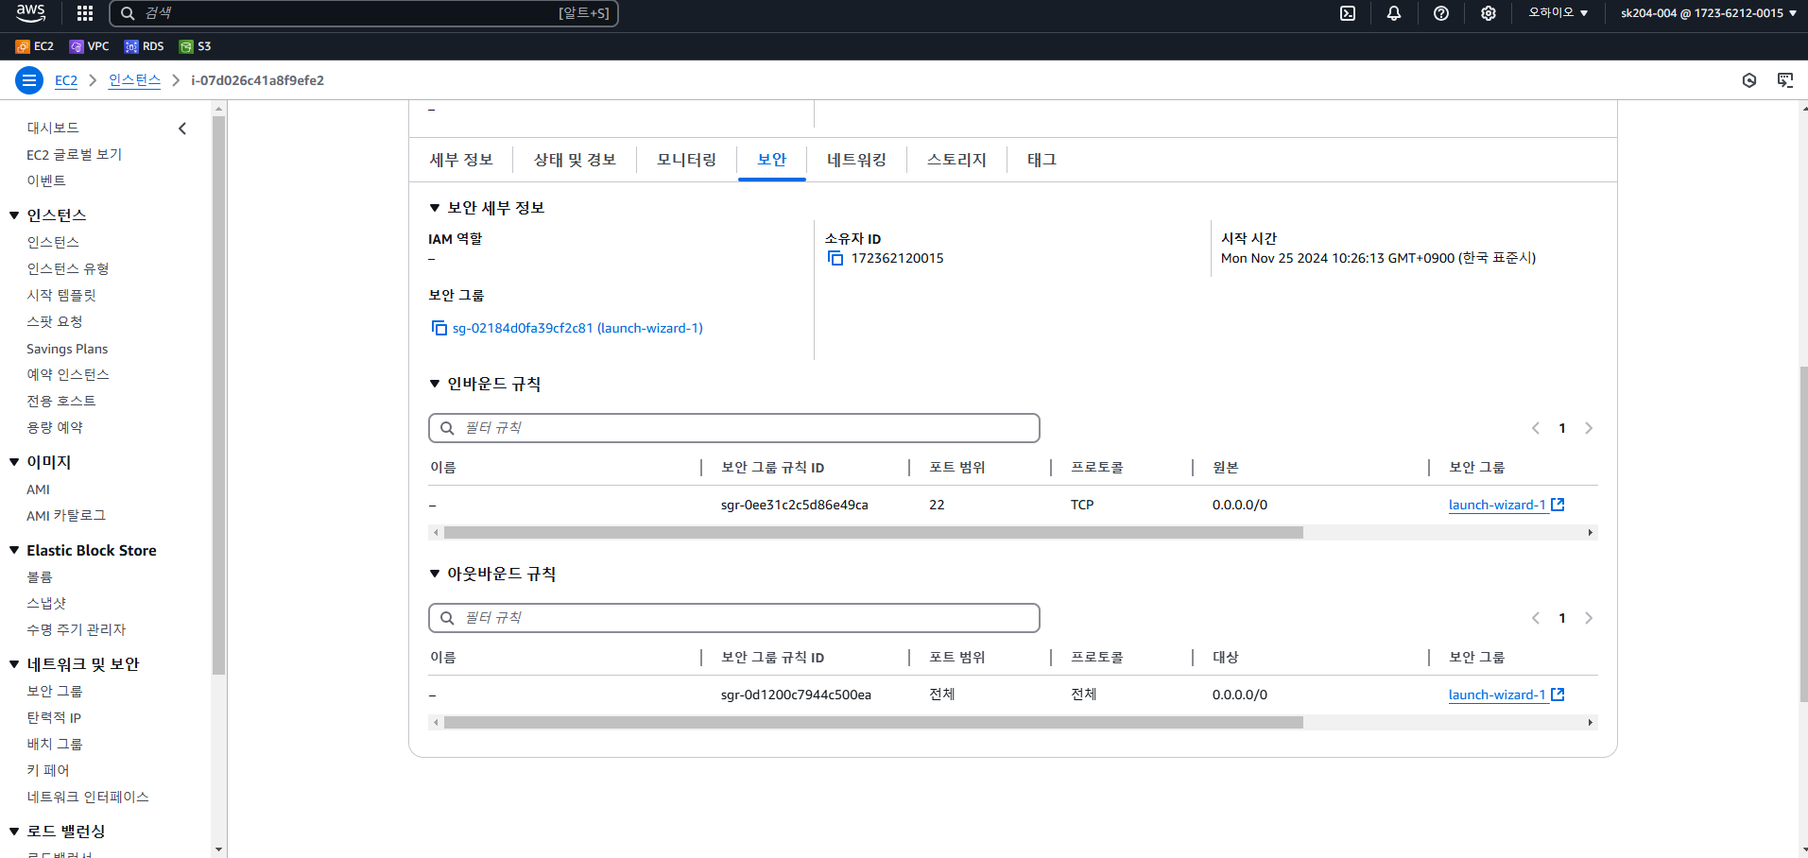
Task: Collapse the Elastic Block Store sidebar group
Action: 14,550
